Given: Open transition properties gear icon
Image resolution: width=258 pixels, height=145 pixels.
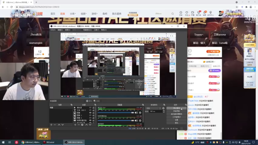Looking at the screenshot, I should pos(164,108).
